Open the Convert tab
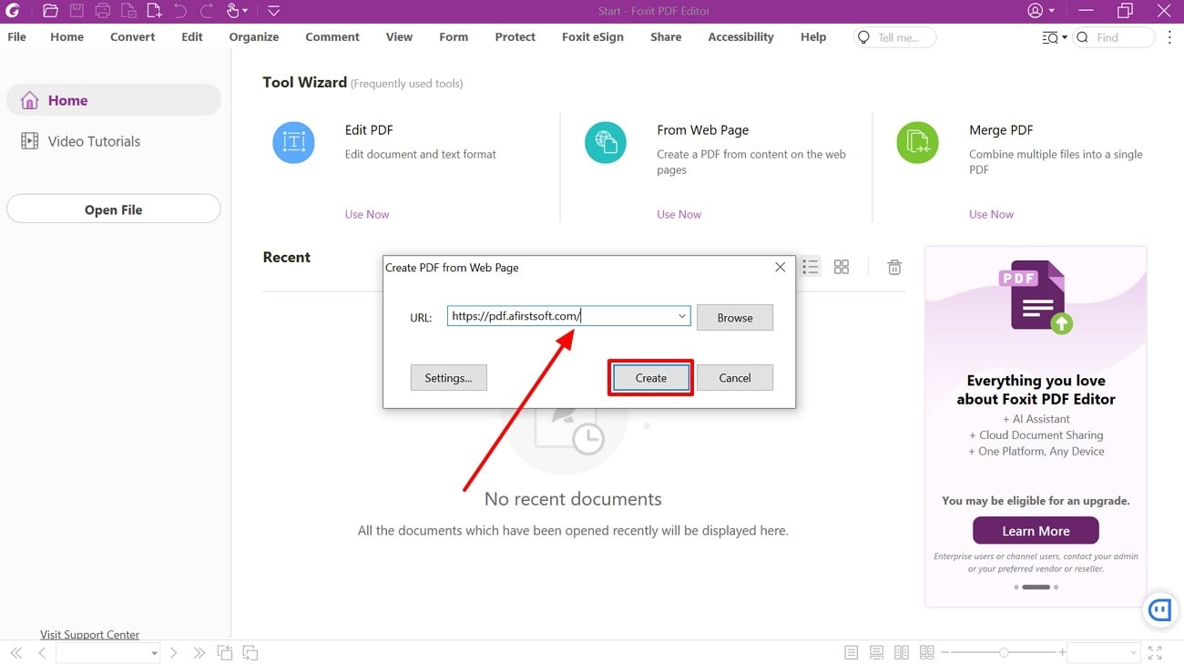Viewport: 1184px width, 664px height. coord(133,37)
